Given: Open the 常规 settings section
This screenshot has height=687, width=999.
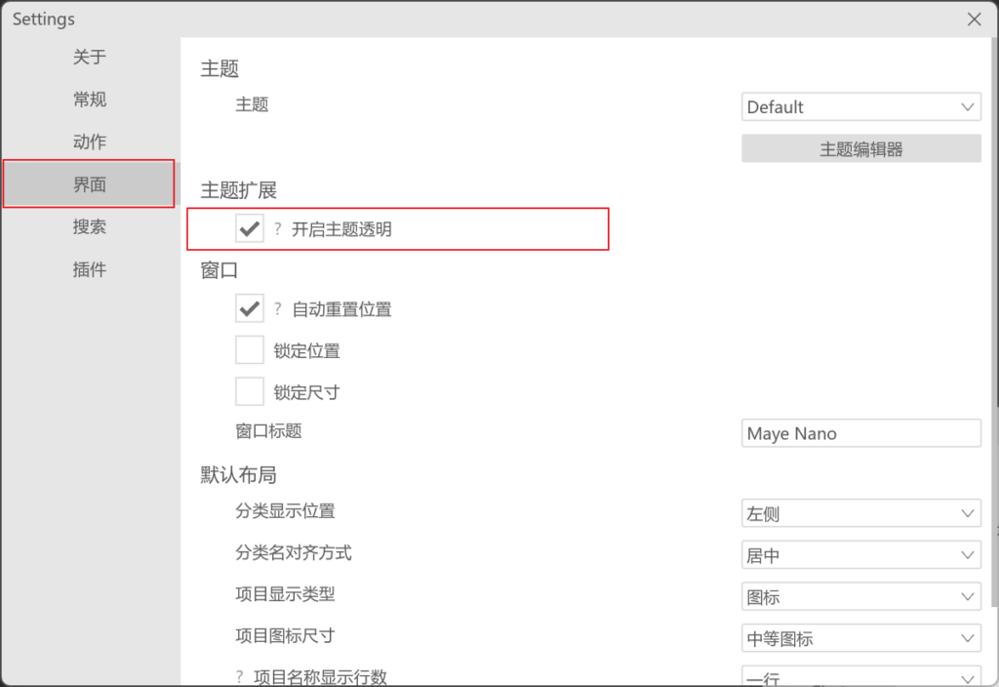Looking at the screenshot, I should point(90,100).
